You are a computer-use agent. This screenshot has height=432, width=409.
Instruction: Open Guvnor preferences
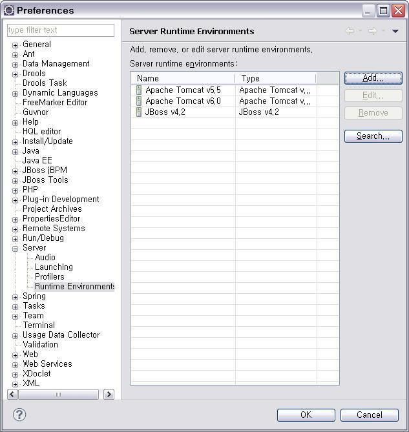(36, 112)
